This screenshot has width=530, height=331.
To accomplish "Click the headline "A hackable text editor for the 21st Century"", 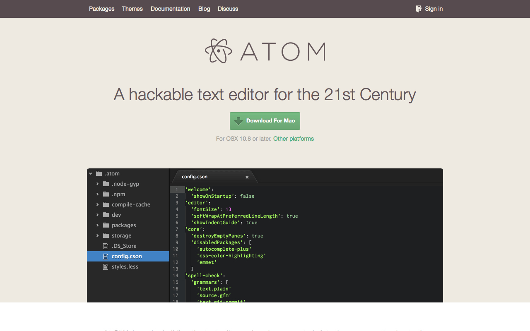I will tap(265, 94).
